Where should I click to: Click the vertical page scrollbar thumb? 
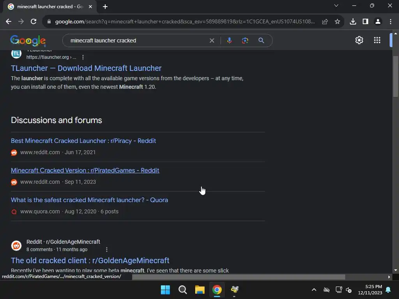(395, 76)
